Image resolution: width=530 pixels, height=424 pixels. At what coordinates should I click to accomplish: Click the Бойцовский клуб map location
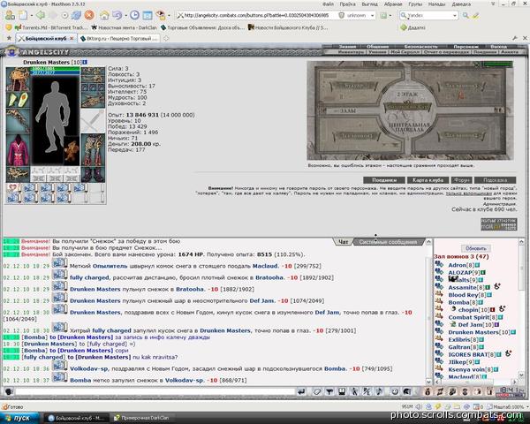pos(408,107)
